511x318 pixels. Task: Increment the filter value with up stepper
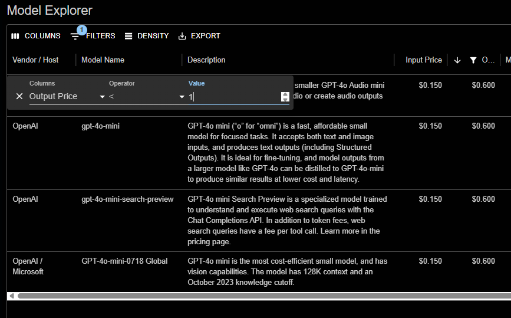pos(285,94)
